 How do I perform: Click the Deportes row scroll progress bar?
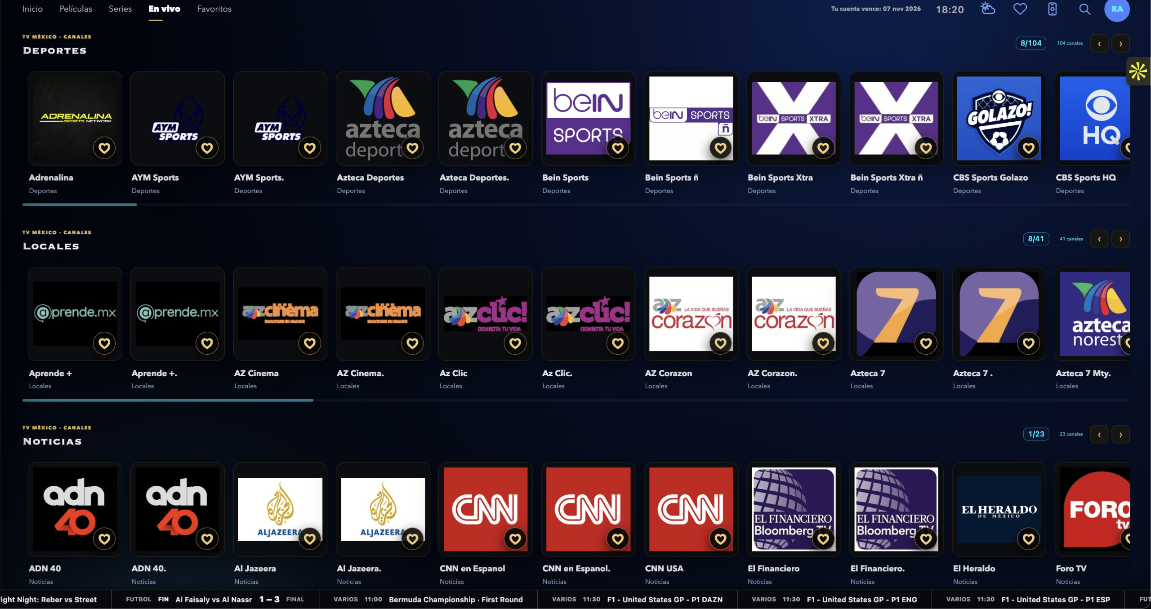(576, 204)
